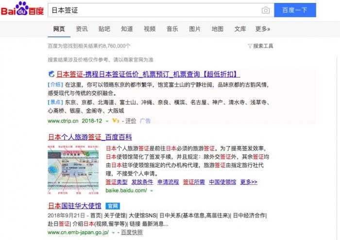Click the date 2018年9月21日 in the embassy result
The image size is (340, 240).
point(67,215)
